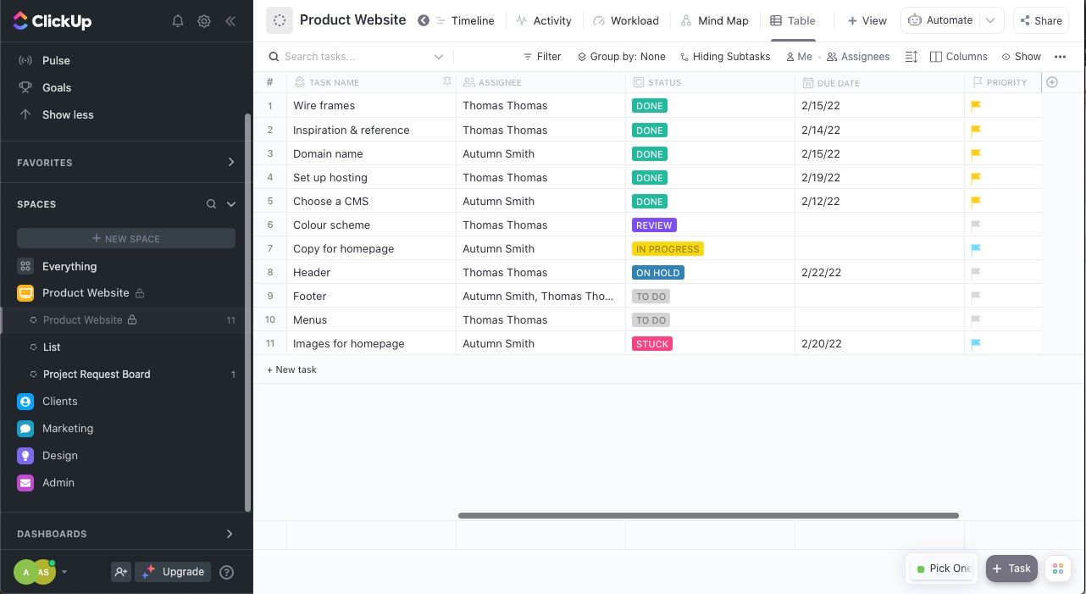The width and height of the screenshot is (1086, 594).
Task: Open Group by: None selector
Action: [622, 57]
